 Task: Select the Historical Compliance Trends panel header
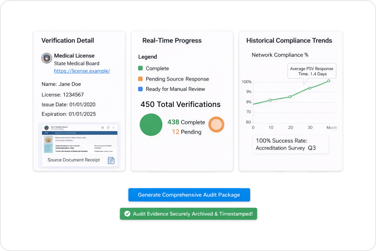click(289, 40)
